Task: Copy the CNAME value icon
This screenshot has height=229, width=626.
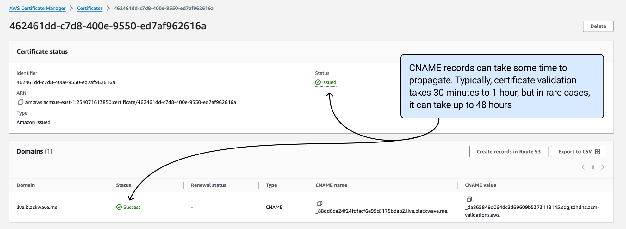Action: (469, 199)
